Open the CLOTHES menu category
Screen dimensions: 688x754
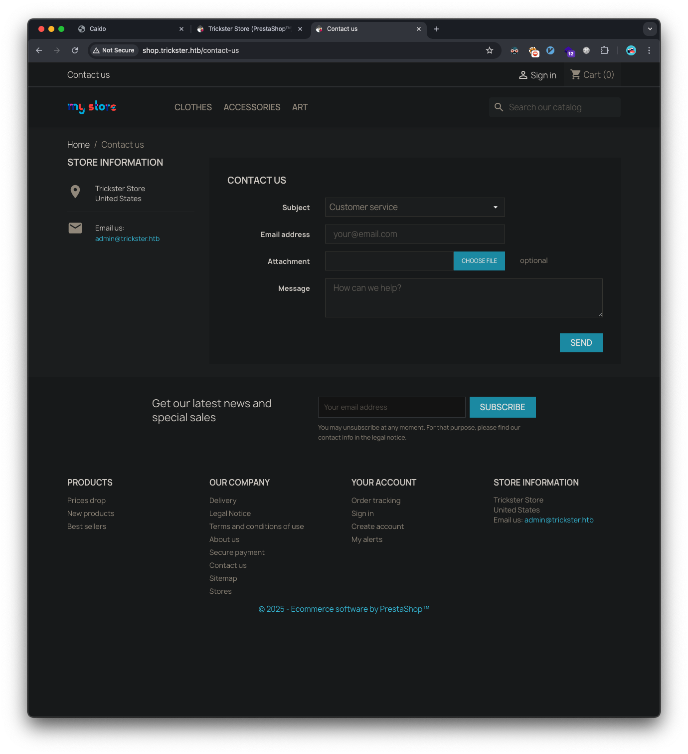pyautogui.click(x=193, y=107)
